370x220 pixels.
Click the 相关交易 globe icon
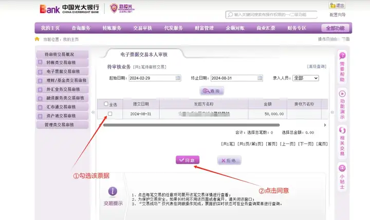click(x=342, y=130)
